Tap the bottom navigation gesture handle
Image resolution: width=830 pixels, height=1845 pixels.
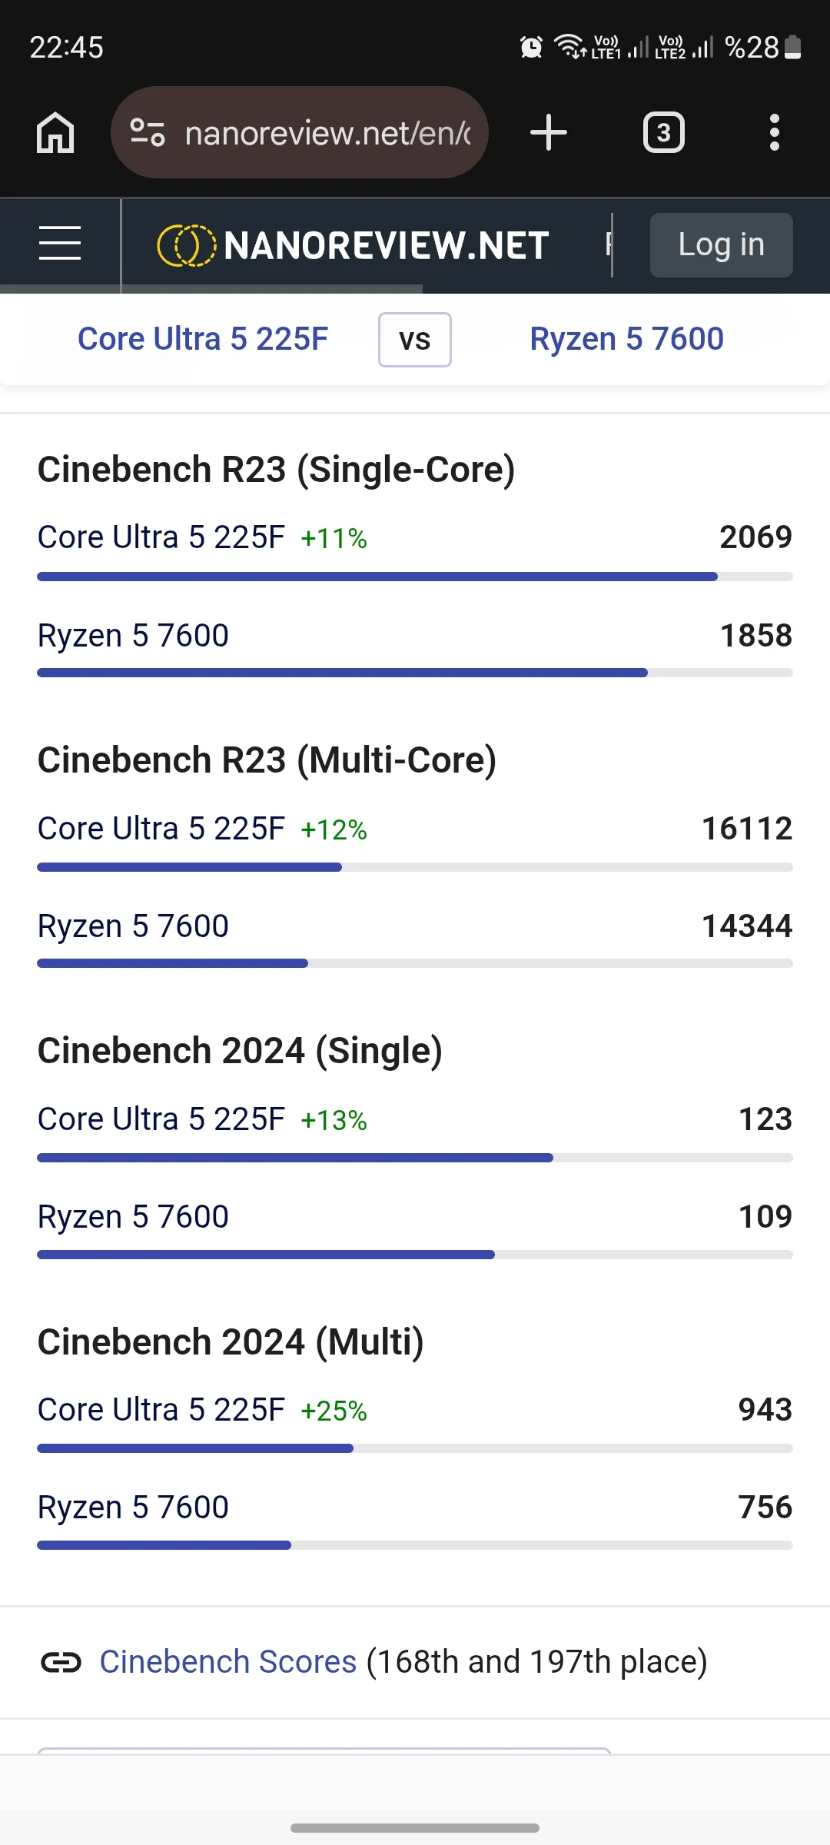(415, 1827)
